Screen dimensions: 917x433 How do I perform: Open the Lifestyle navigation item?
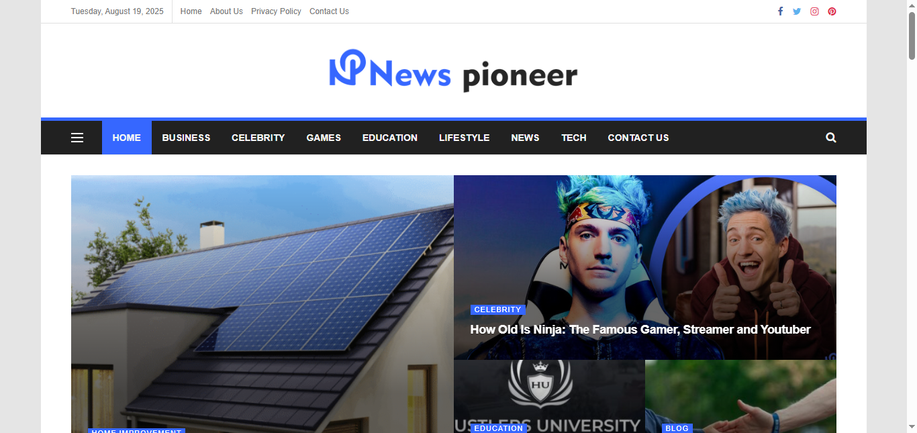(x=465, y=138)
